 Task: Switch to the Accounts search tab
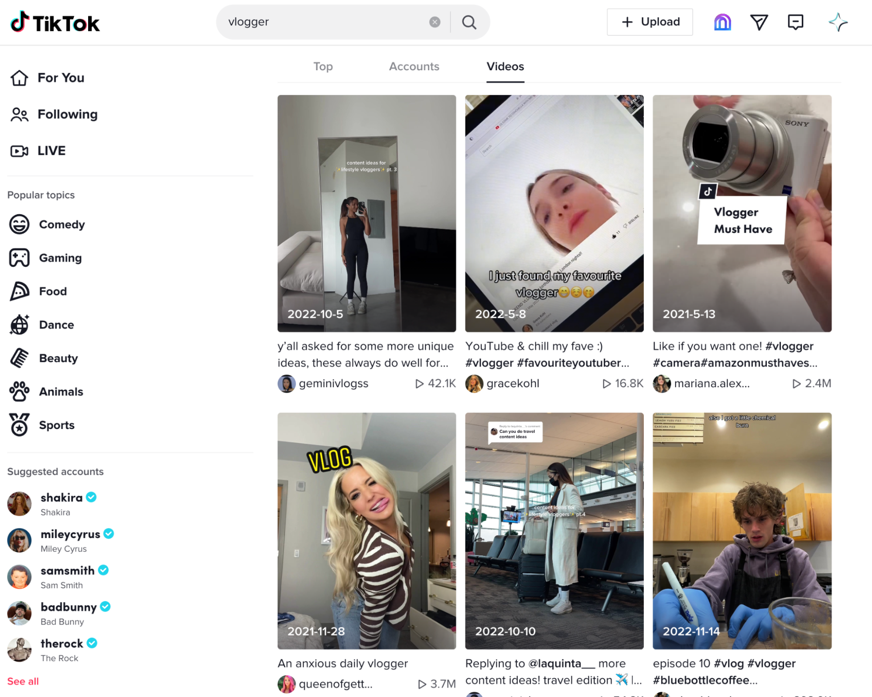click(x=414, y=66)
